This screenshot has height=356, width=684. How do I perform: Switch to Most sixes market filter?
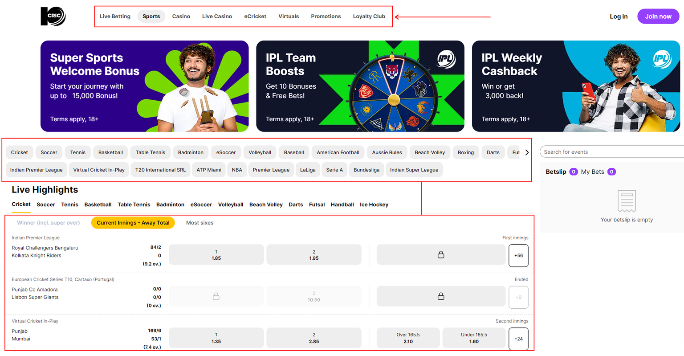(x=199, y=223)
